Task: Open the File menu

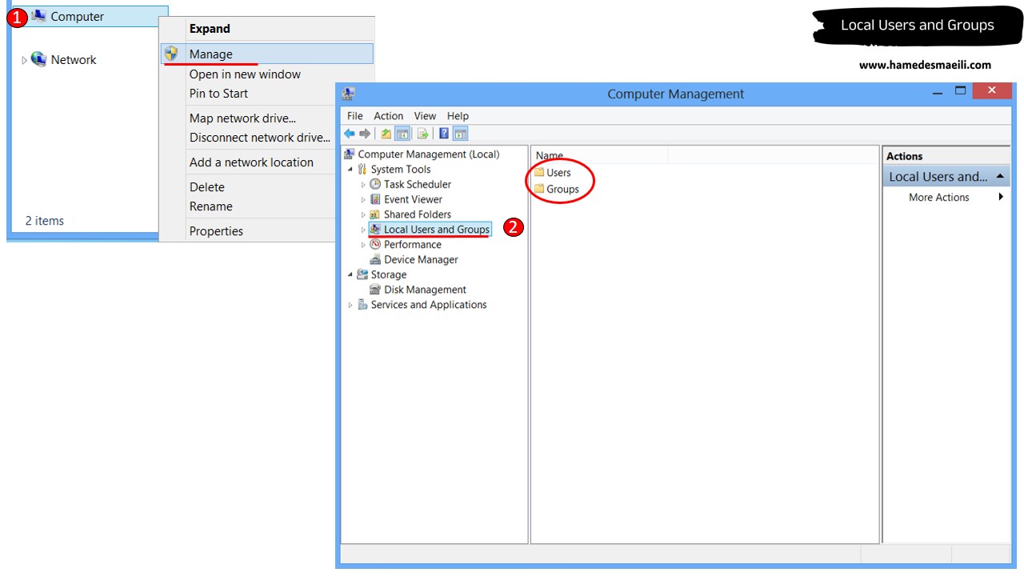Action: 355,116
